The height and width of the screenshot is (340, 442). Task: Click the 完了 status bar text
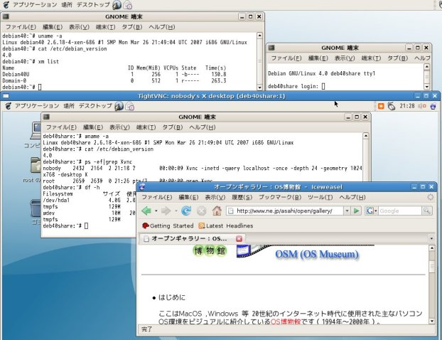[x=147, y=329]
